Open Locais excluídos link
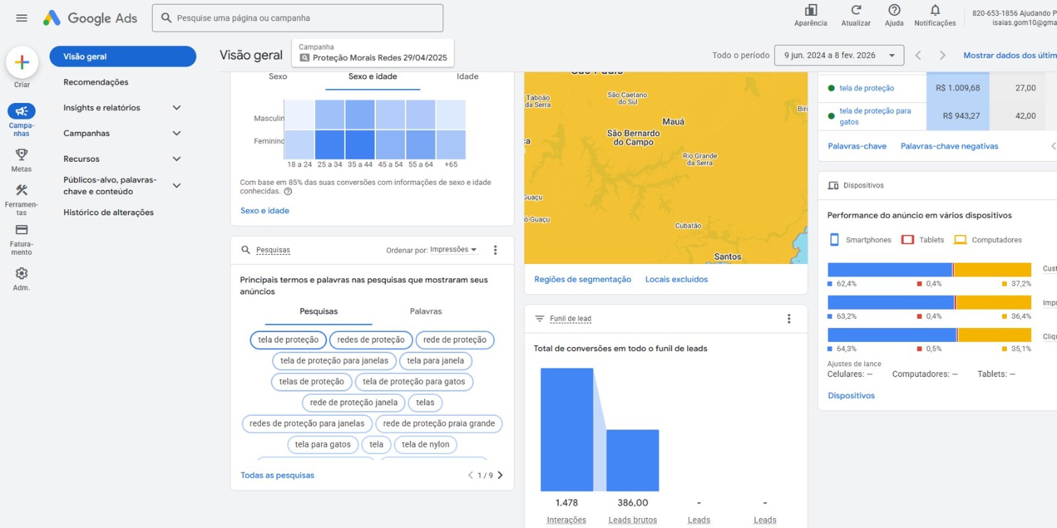Image resolution: width=1057 pixels, height=528 pixels. click(677, 279)
